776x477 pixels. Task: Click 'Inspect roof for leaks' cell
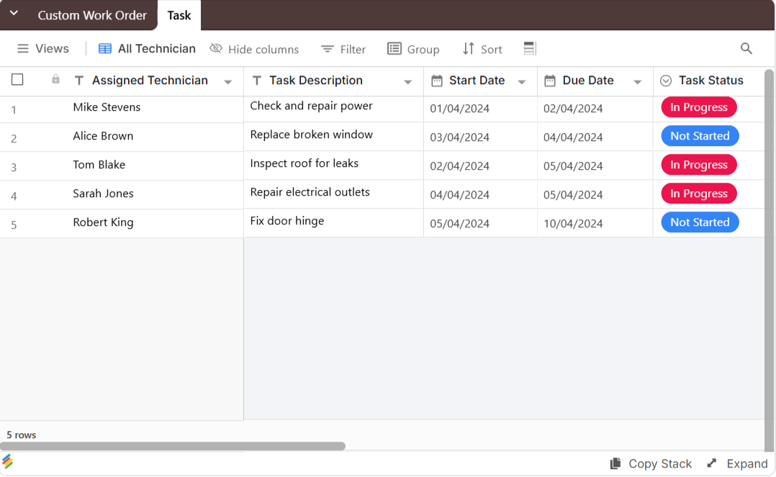(x=333, y=165)
